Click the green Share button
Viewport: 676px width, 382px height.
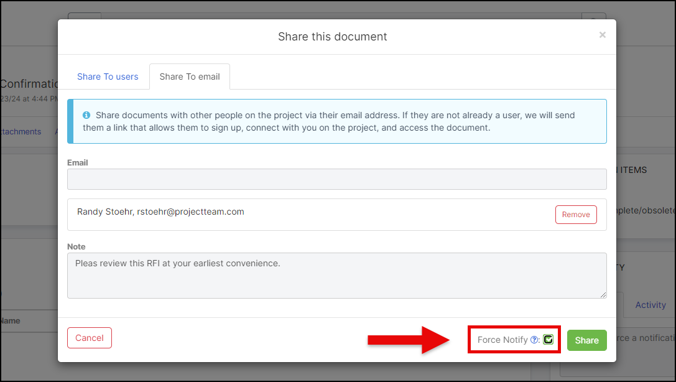coord(586,340)
